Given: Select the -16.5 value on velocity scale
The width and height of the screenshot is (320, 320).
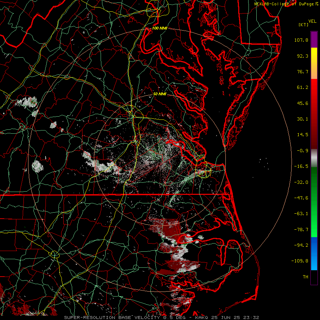Looking at the screenshot, I should tap(301, 166).
